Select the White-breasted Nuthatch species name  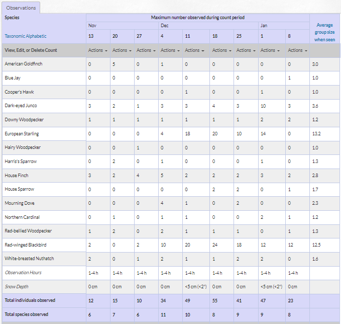coord(29,259)
